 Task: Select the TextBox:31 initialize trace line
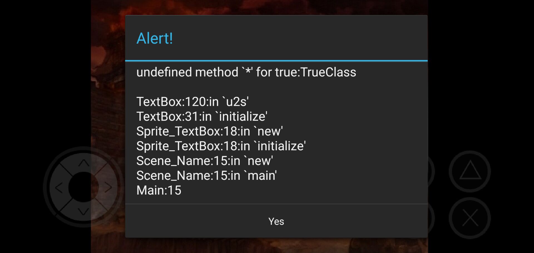tap(202, 116)
